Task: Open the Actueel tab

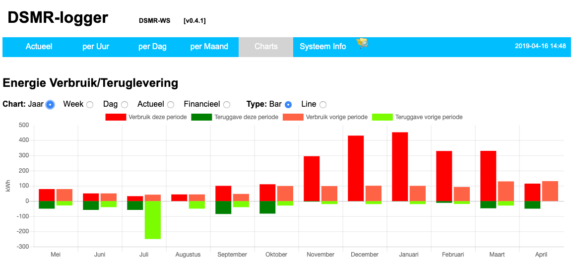Action: pos(39,47)
